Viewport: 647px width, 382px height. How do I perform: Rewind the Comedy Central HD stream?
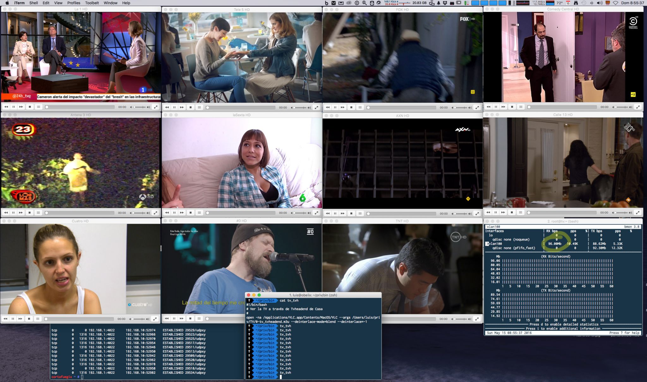[488, 107]
